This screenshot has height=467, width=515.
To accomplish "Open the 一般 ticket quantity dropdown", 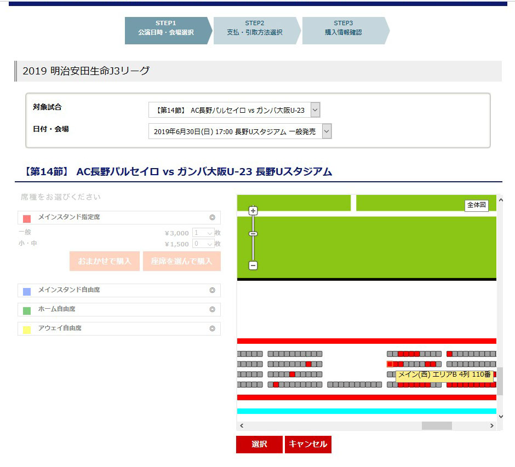I will (203, 233).
